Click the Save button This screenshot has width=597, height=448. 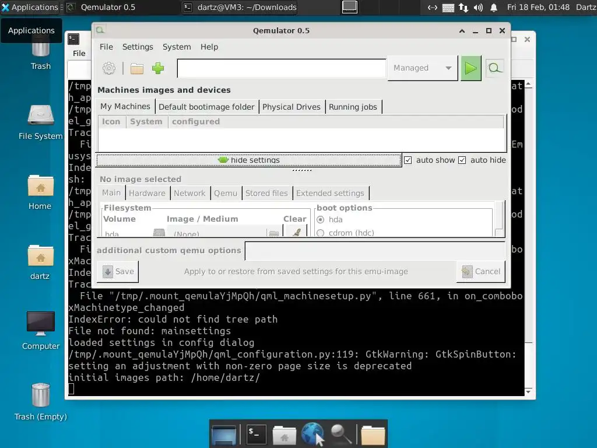click(x=118, y=272)
